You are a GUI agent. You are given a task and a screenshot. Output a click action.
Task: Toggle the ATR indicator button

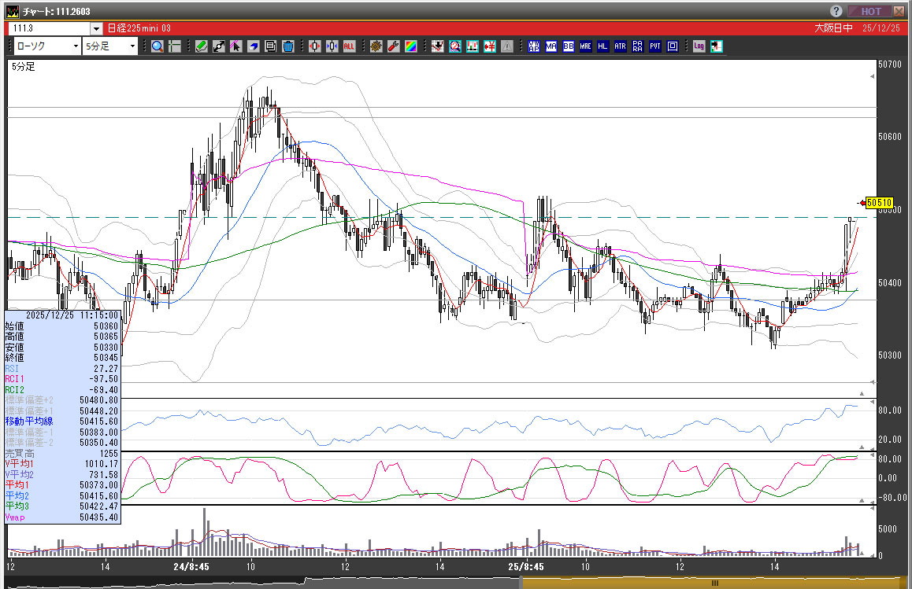pyautogui.click(x=621, y=46)
